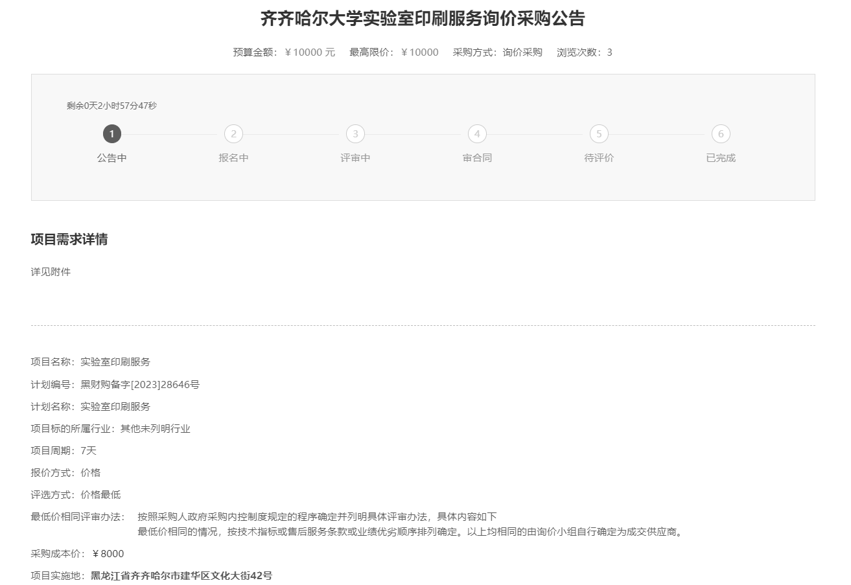This screenshot has height=585, width=851.
Task: Click the 详见附件 text under project details
Action: click(51, 272)
